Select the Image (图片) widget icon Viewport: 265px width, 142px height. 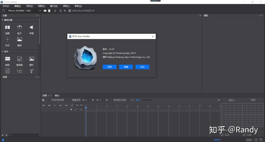(32, 59)
